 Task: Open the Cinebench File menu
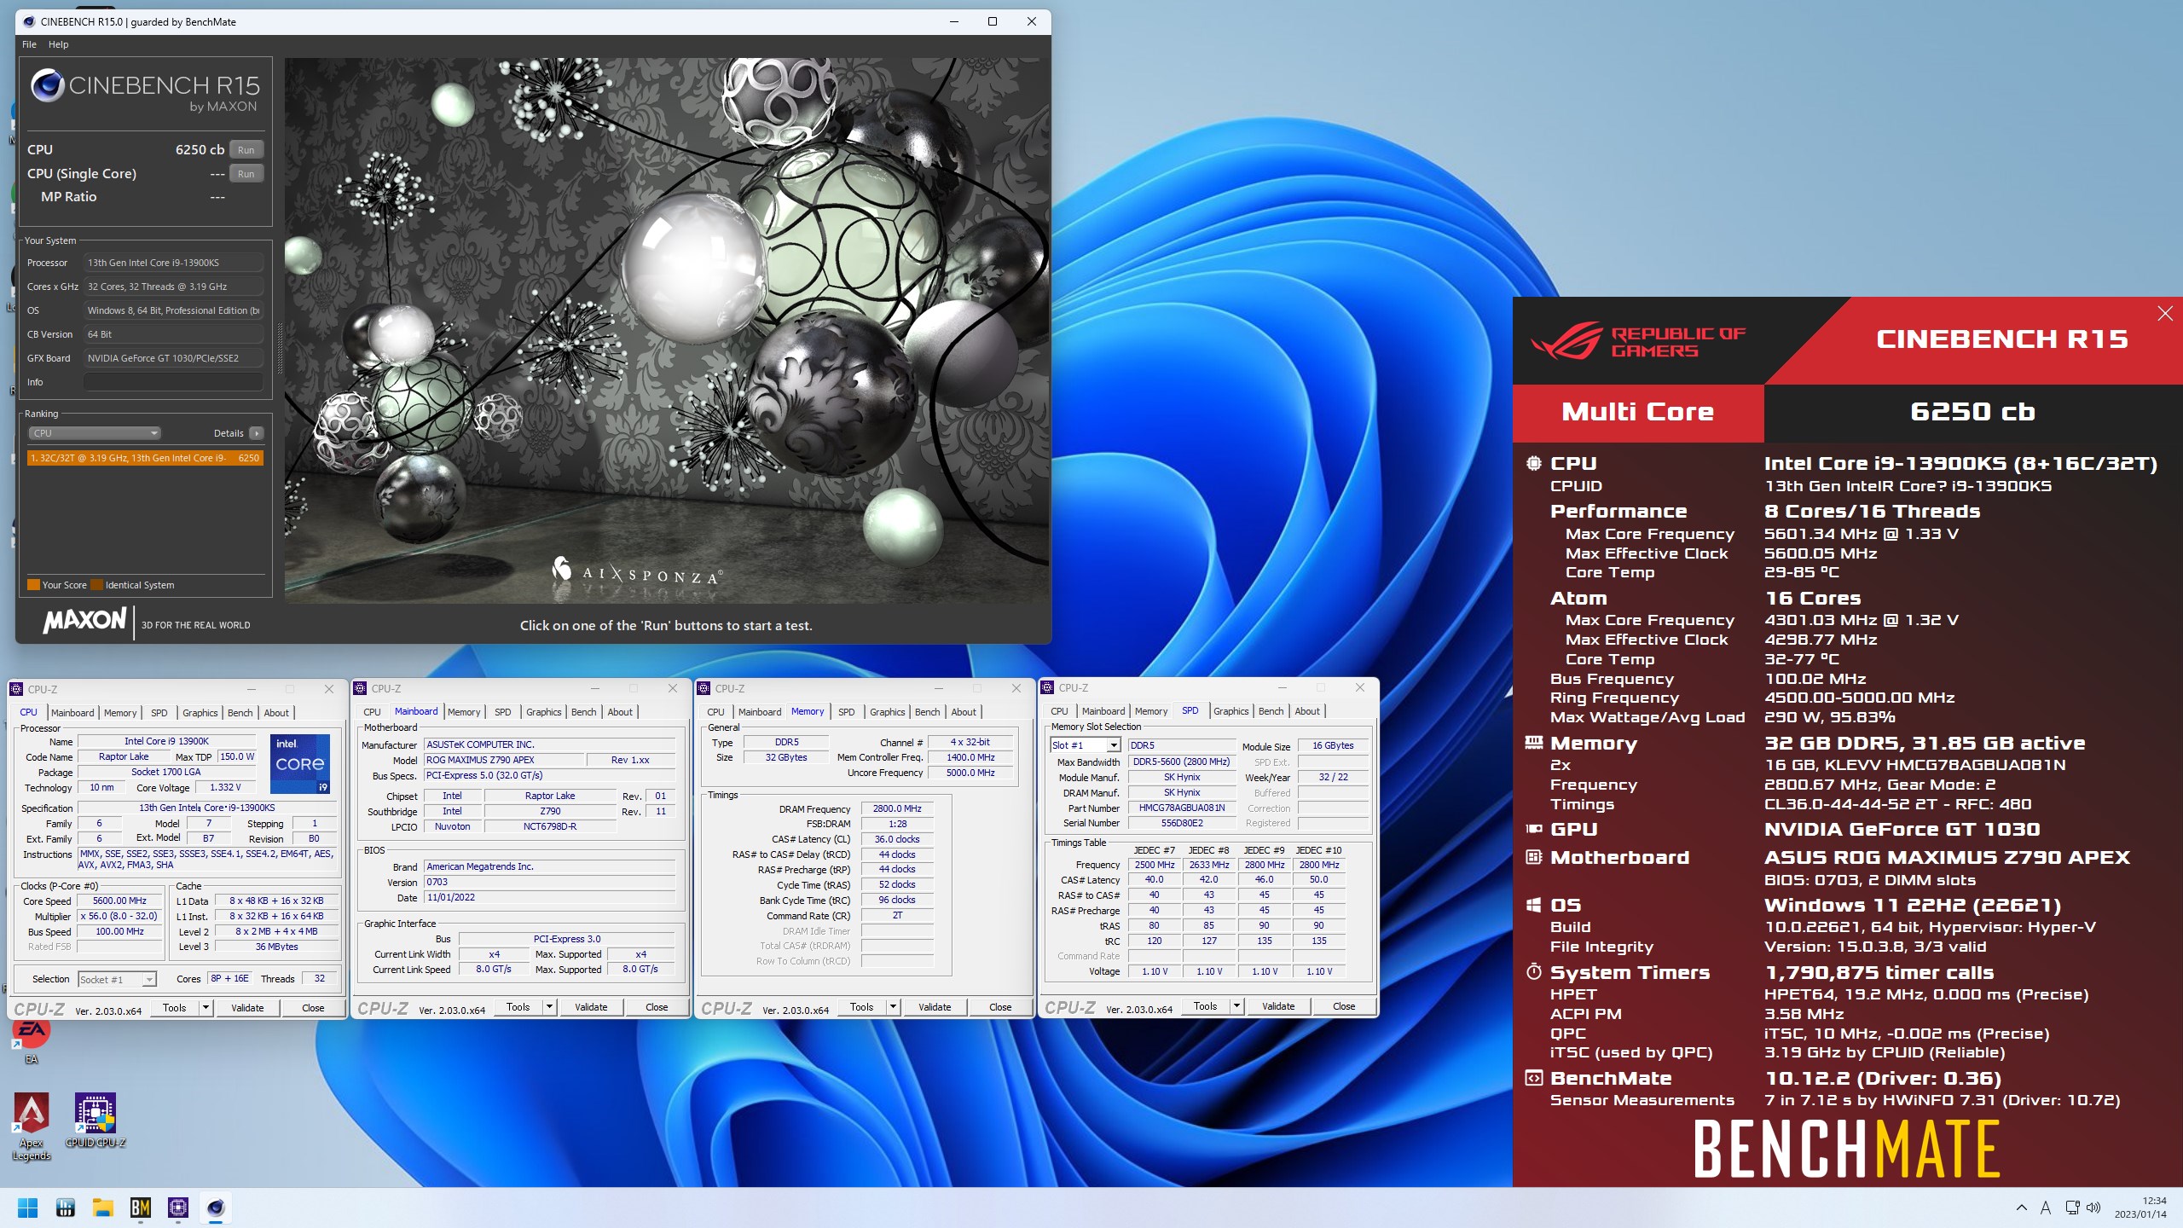tap(29, 44)
